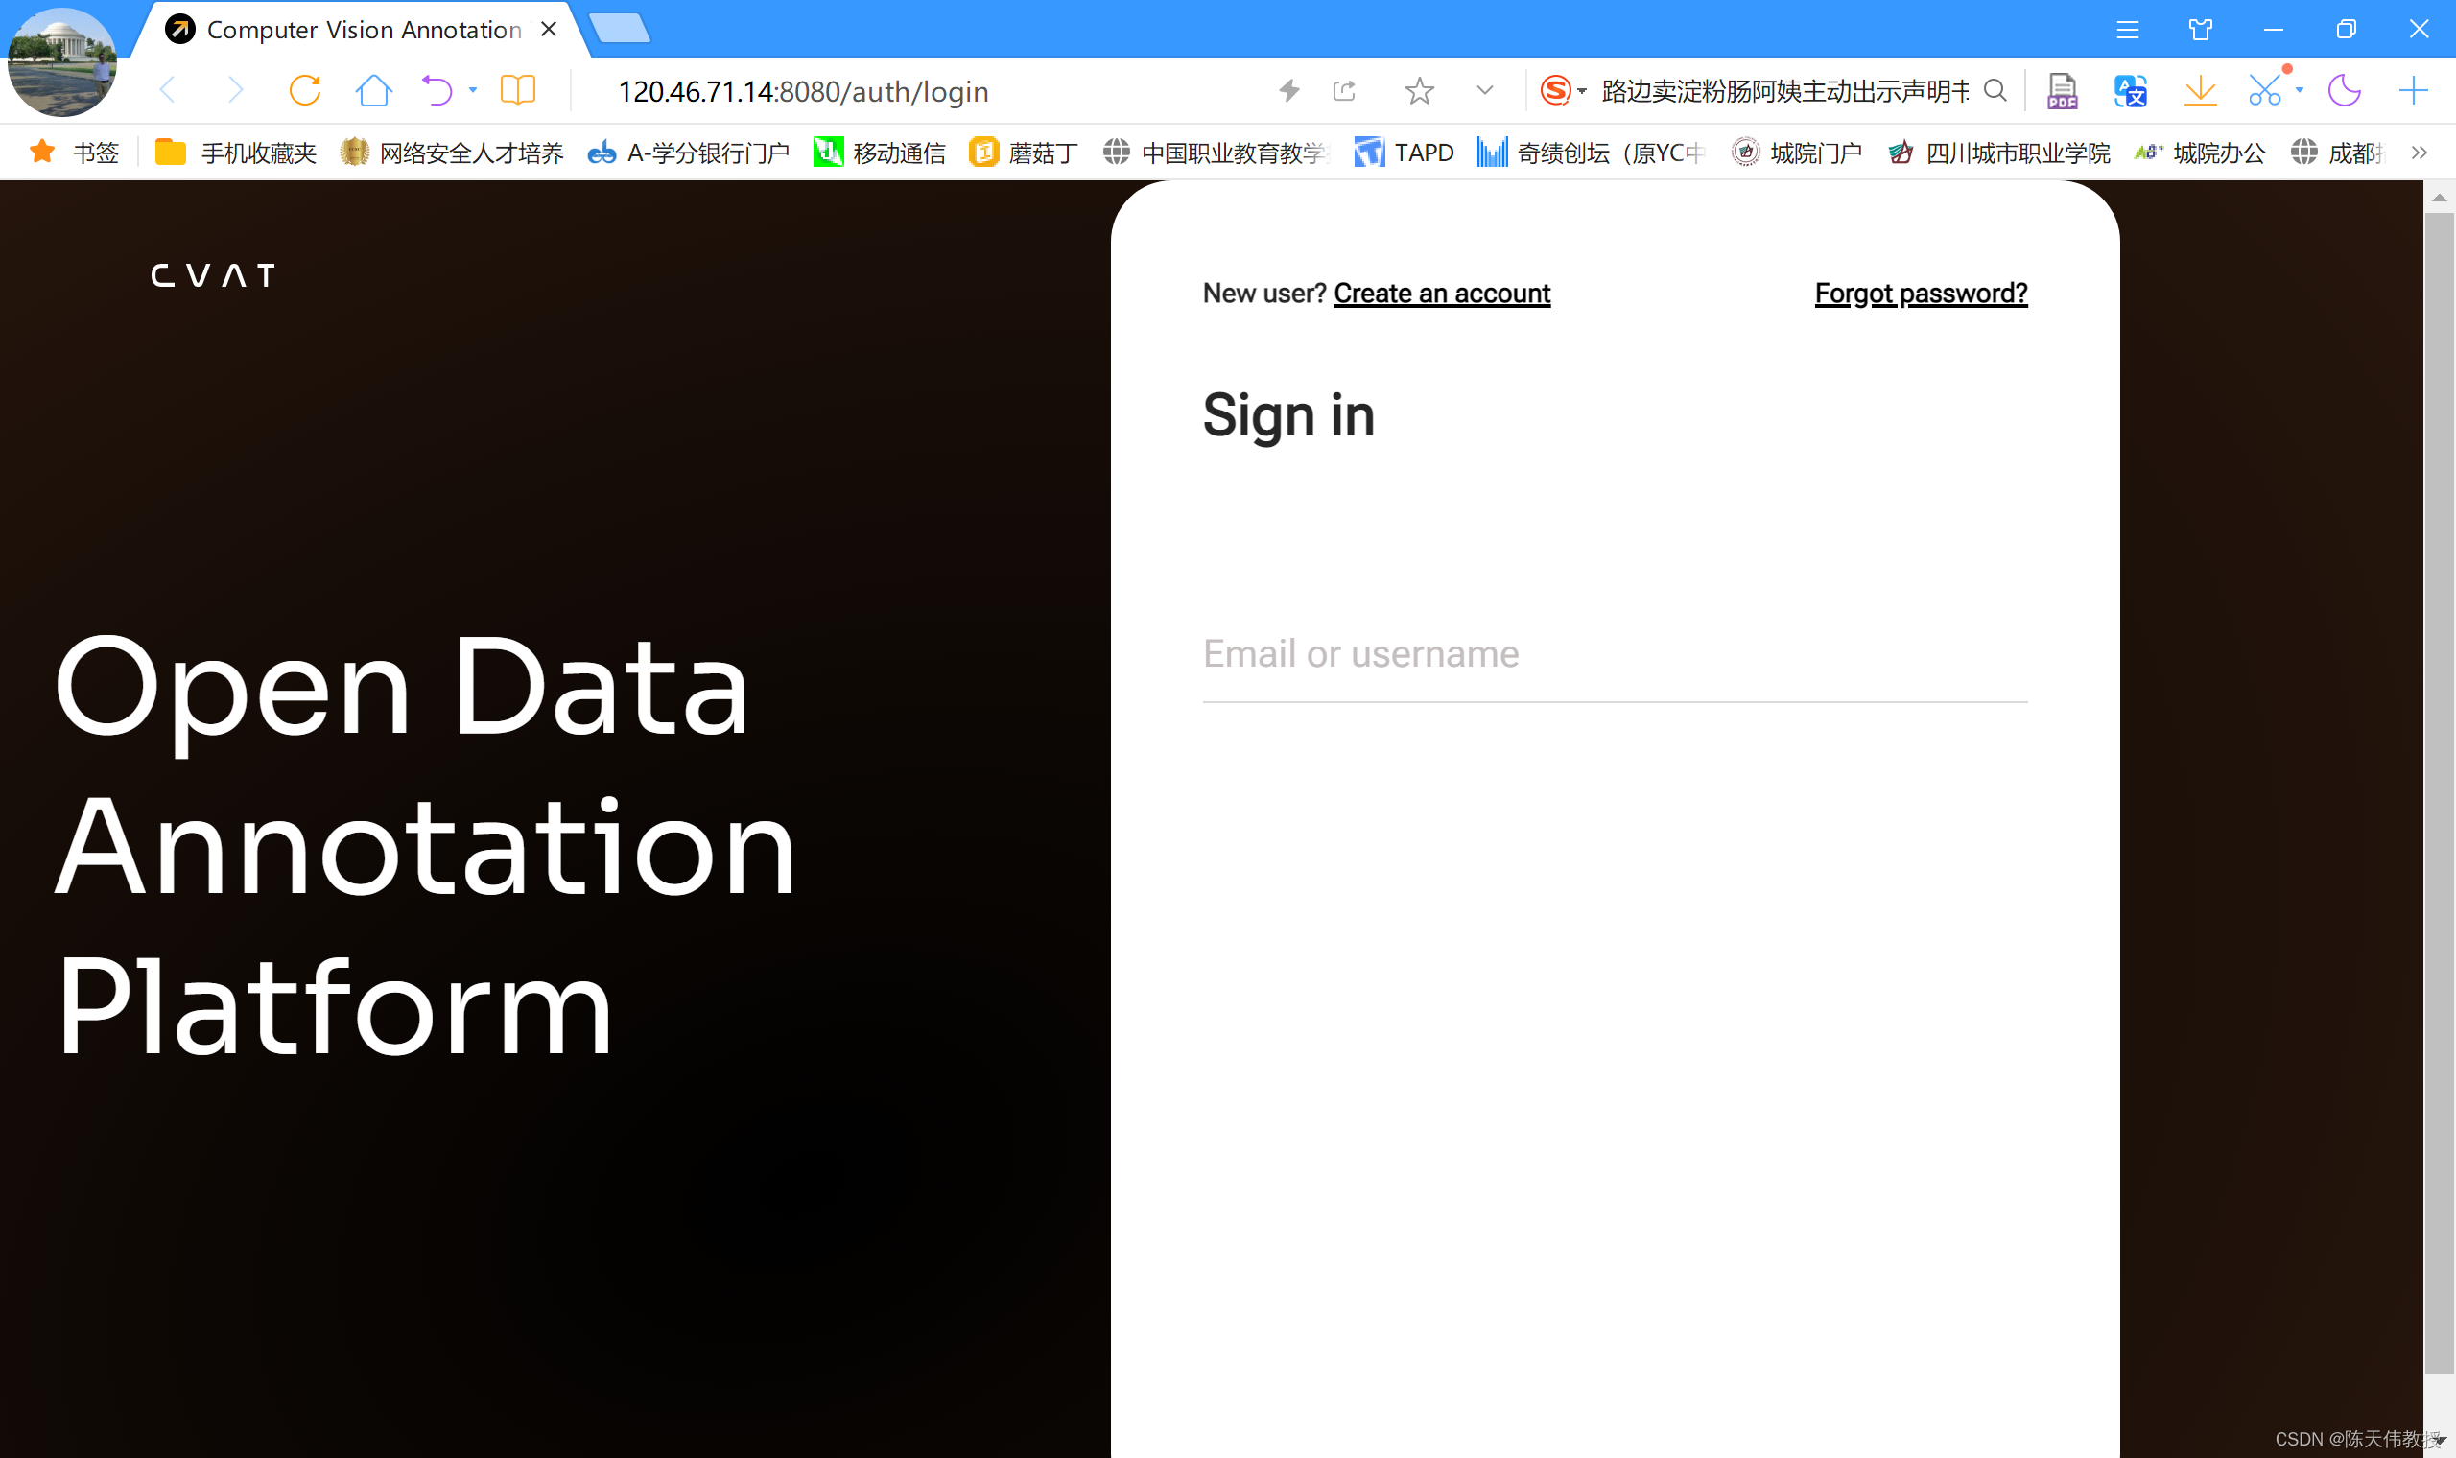
Task: Open the 城院办公 bookmark
Action: point(2200,153)
